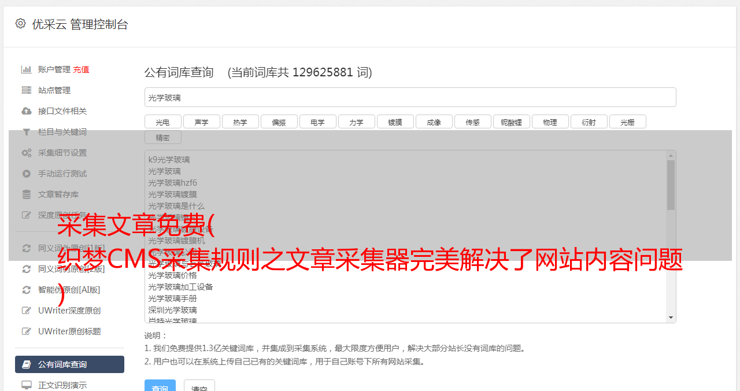Click the blue 查询 search button
740x391 pixels.
(160, 386)
